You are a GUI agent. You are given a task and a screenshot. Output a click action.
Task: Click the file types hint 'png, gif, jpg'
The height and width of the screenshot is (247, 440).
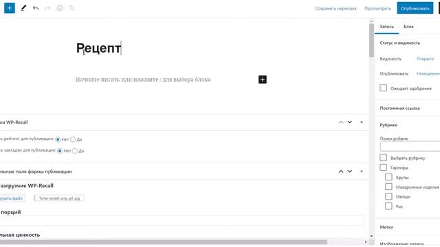[x=59, y=198]
